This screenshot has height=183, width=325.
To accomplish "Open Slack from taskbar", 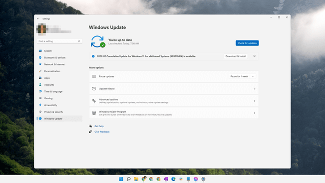I will coord(180,179).
